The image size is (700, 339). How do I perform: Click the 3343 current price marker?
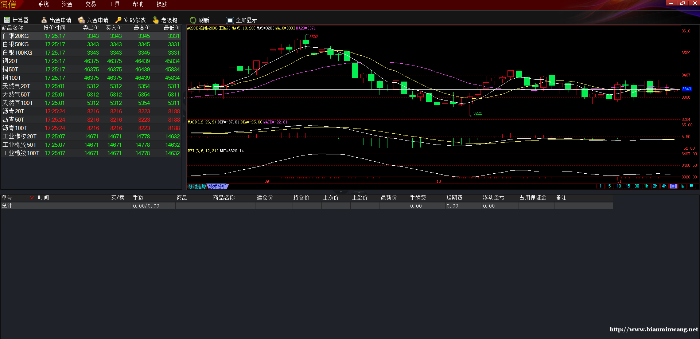687,89
